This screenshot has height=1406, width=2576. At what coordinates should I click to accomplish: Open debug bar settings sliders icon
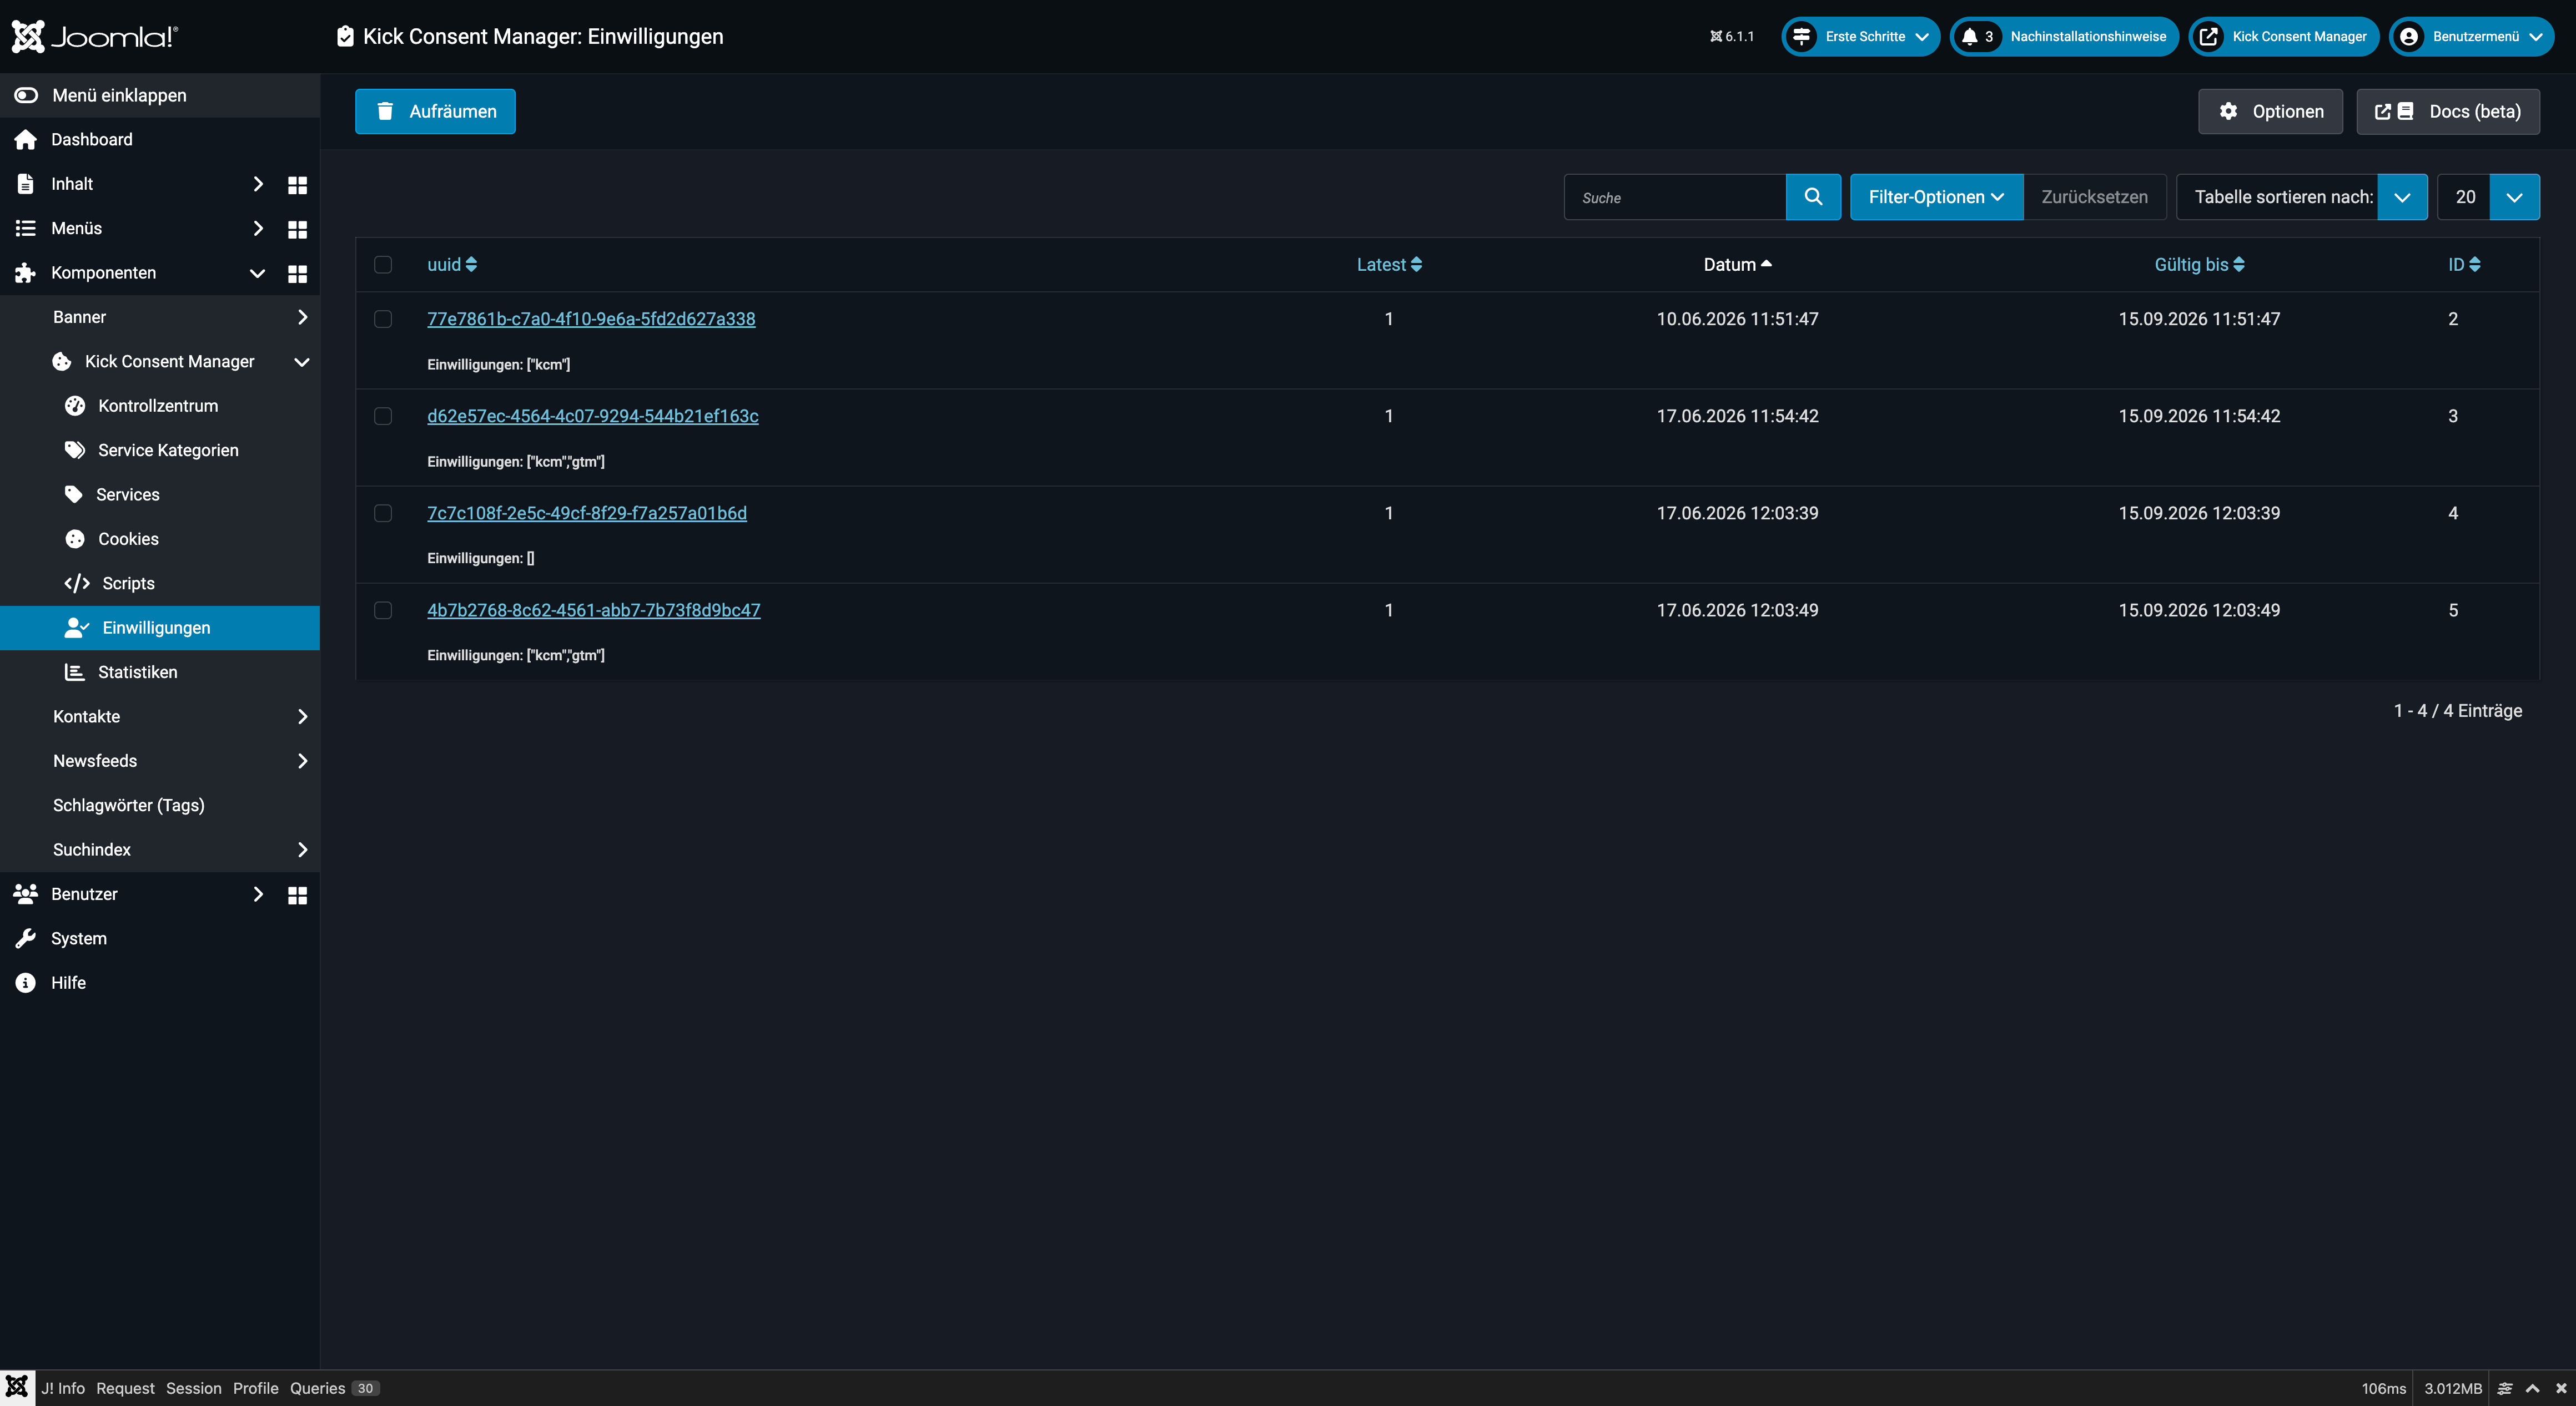pyautogui.click(x=2505, y=1388)
